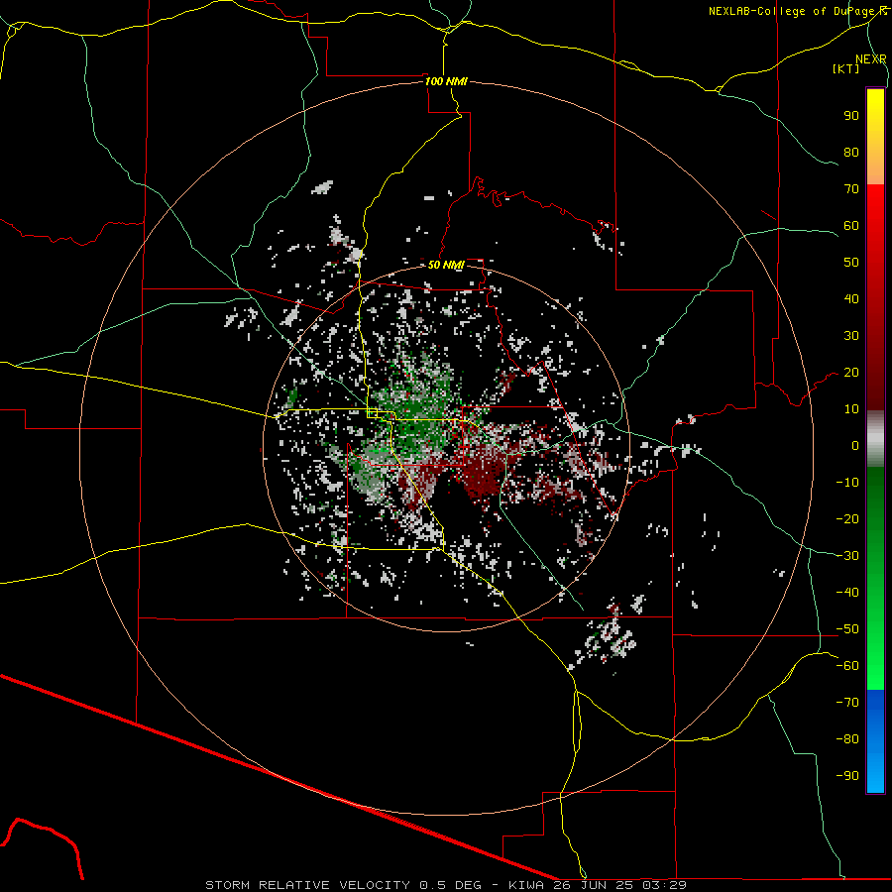
Task: Click the -40 value on the velocity scale
Action: point(847,593)
